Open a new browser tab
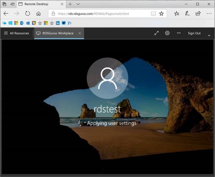This screenshot has height=177, width=215. (70, 4)
